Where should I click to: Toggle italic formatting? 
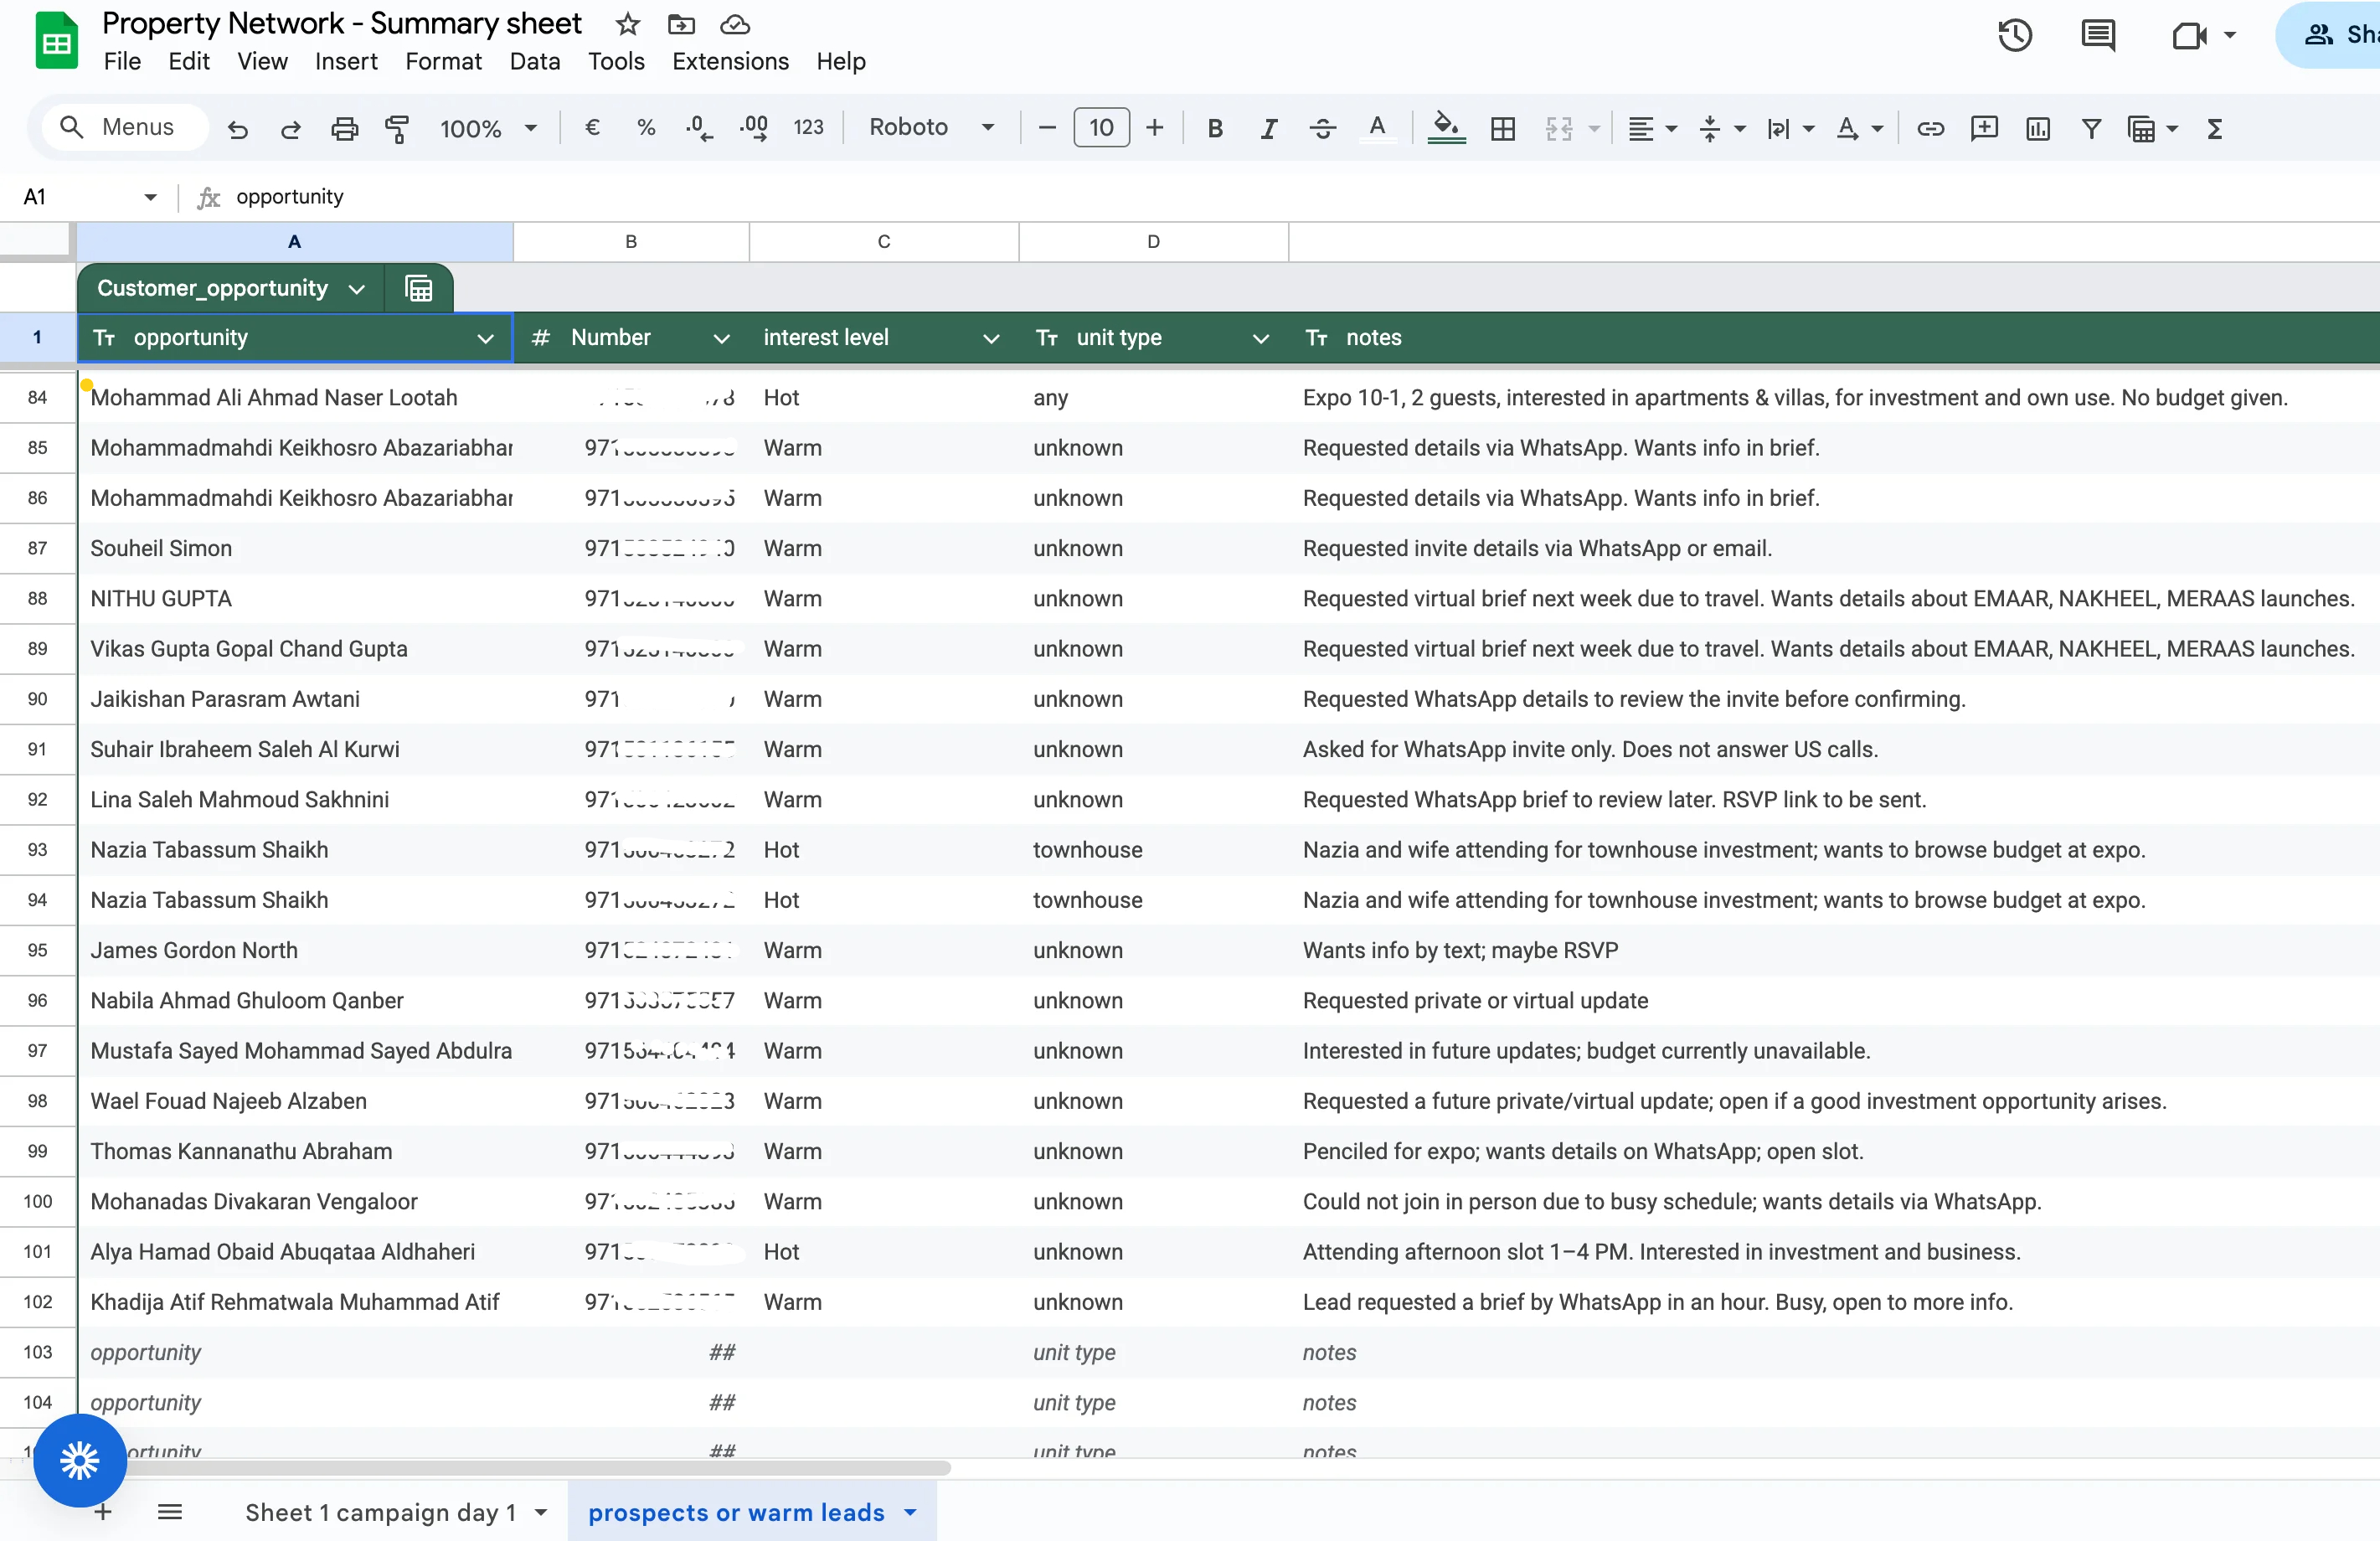pyautogui.click(x=1268, y=128)
